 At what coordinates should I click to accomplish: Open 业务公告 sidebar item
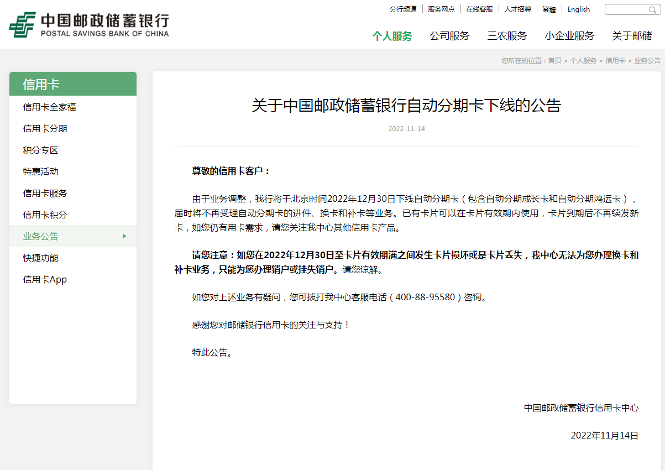73,236
